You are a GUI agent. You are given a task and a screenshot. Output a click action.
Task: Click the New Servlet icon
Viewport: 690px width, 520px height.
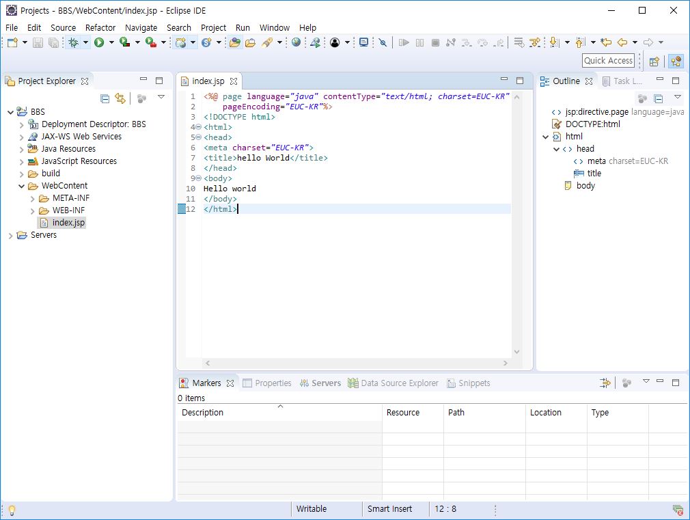click(206, 42)
